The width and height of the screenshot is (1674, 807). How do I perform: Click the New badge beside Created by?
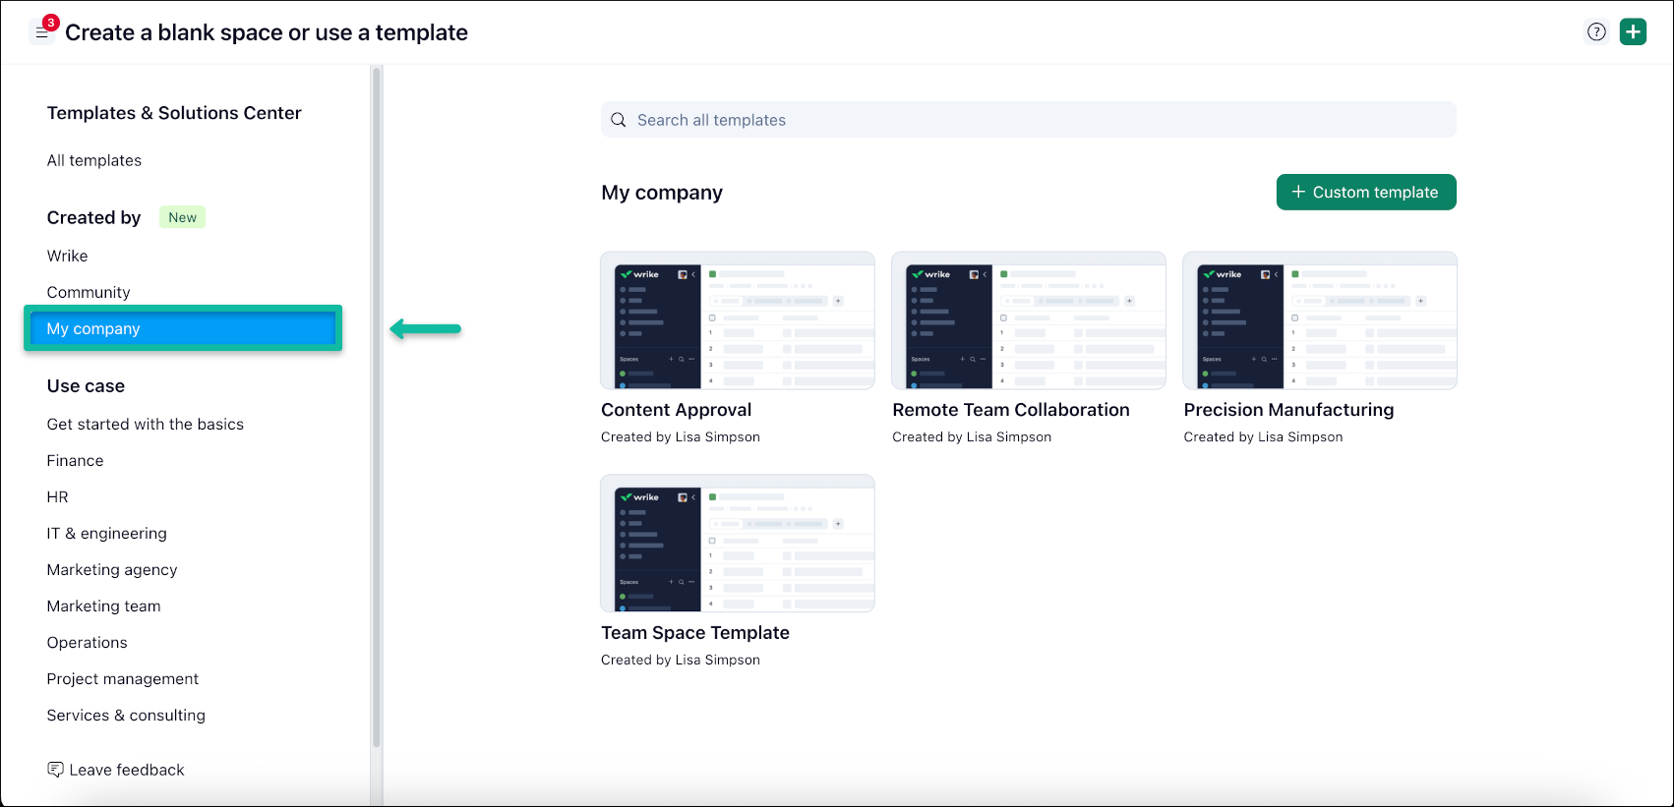click(x=182, y=217)
